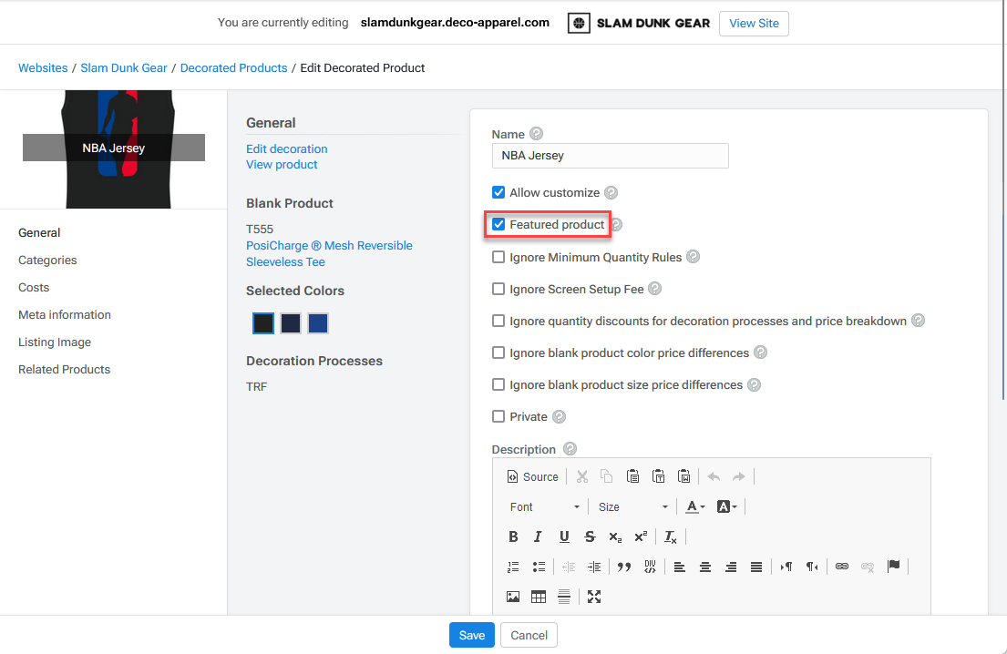Insert an anchor with flag icon
The image size is (1007, 654).
pos(893,567)
